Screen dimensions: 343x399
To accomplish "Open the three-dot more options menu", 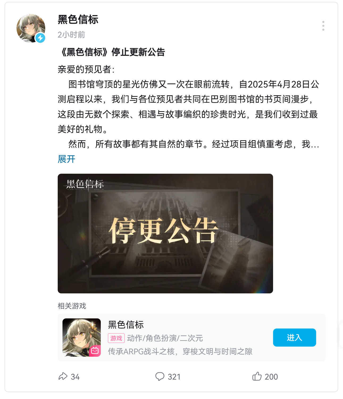I will click(323, 26).
